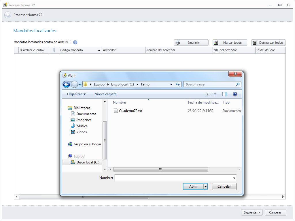Click the Siguiente > button
The image size is (295, 221).
coord(252,212)
